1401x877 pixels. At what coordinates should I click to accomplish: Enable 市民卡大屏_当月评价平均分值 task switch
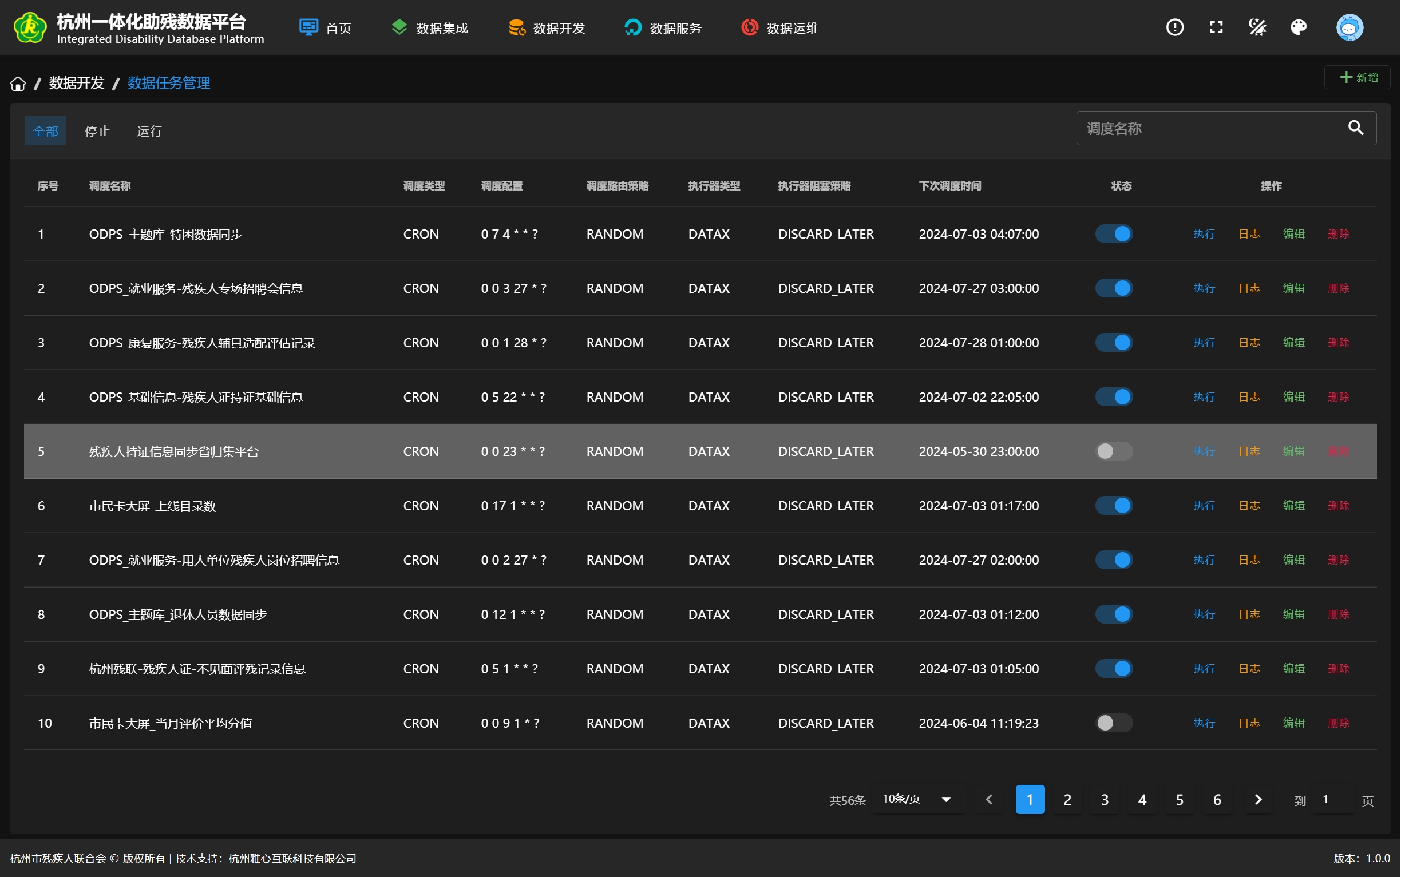(x=1114, y=723)
